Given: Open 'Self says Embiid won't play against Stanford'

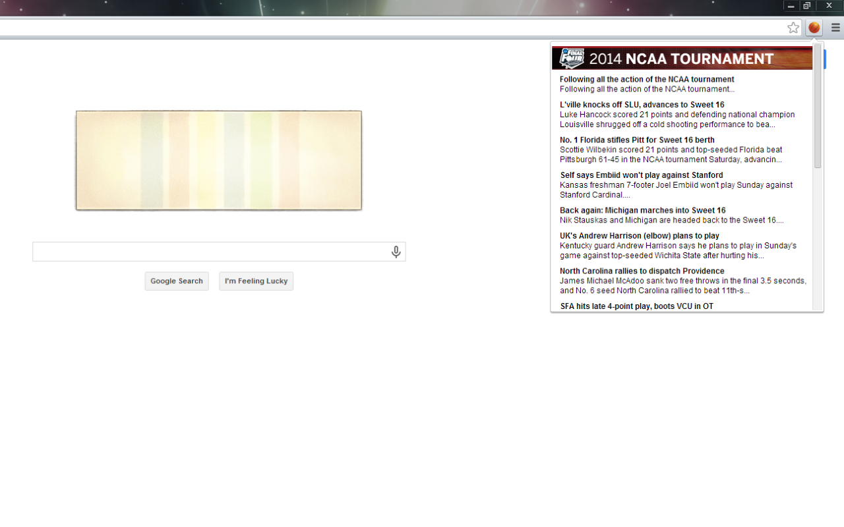Looking at the screenshot, I should point(642,175).
